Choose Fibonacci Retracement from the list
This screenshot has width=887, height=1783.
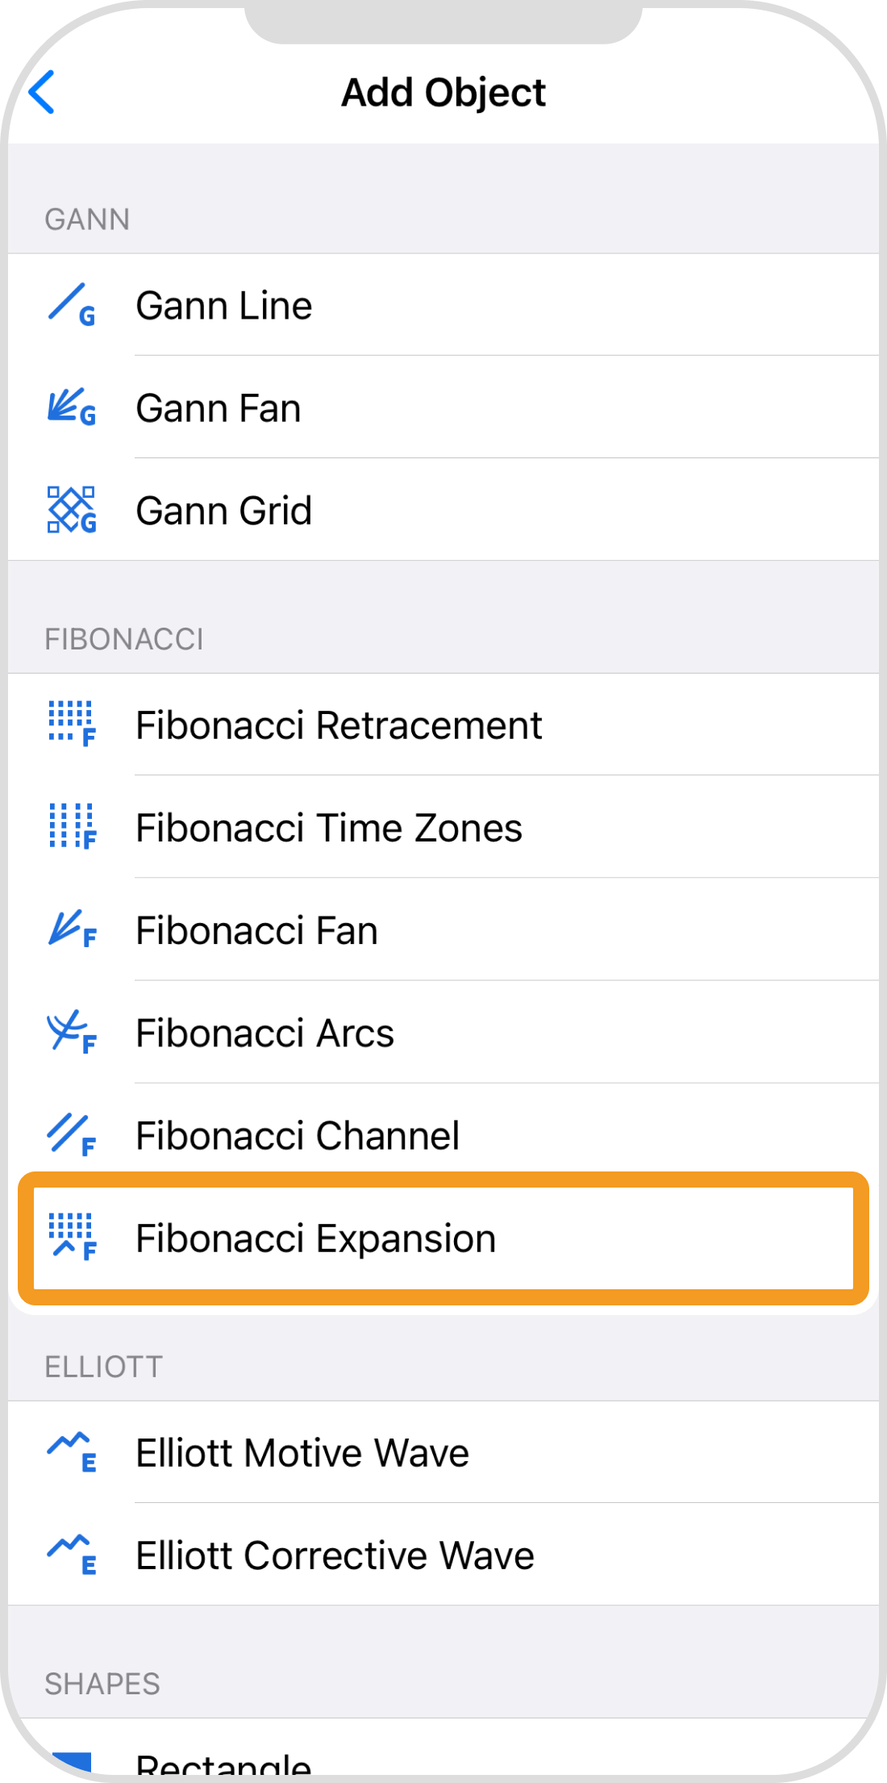tap(339, 724)
